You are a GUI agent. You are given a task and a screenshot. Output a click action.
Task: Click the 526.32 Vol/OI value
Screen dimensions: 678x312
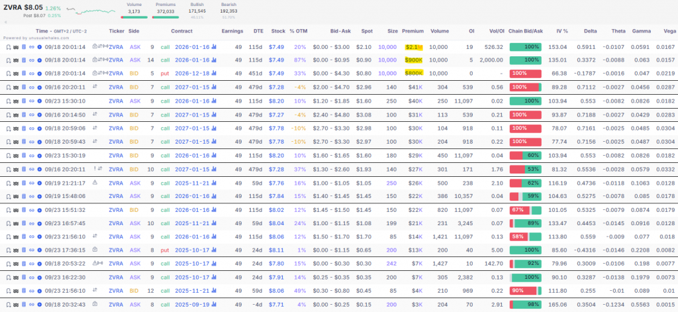[x=494, y=47]
